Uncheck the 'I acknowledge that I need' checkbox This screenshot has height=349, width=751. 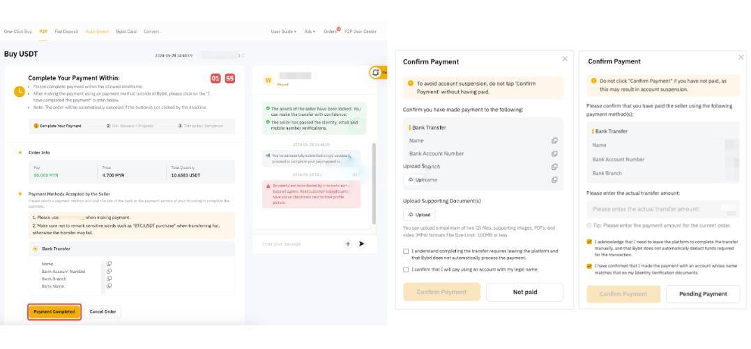[x=590, y=242]
